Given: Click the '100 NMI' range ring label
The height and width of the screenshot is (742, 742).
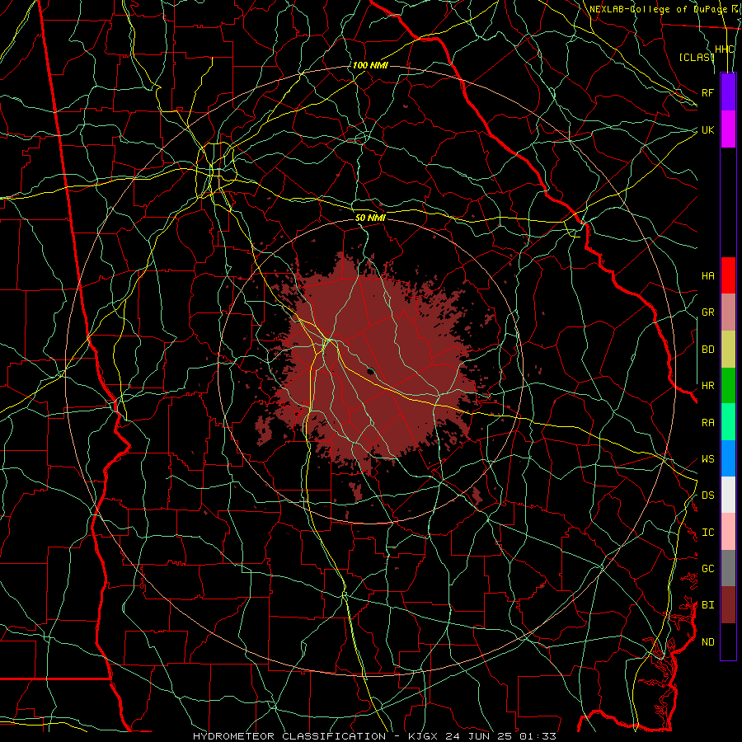Looking at the screenshot, I should [x=370, y=65].
